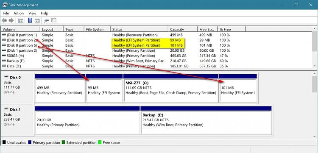Click the Back arrow toolbar icon
The height and width of the screenshot is (153, 318).
[4, 20]
